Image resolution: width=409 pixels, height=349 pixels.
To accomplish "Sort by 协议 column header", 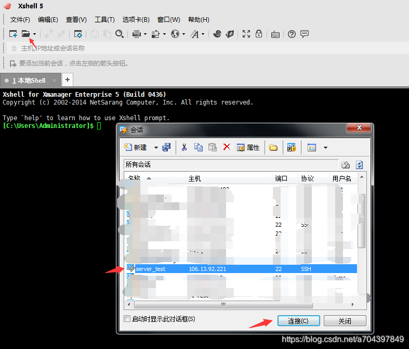I will pyautogui.click(x=313, y=178).
